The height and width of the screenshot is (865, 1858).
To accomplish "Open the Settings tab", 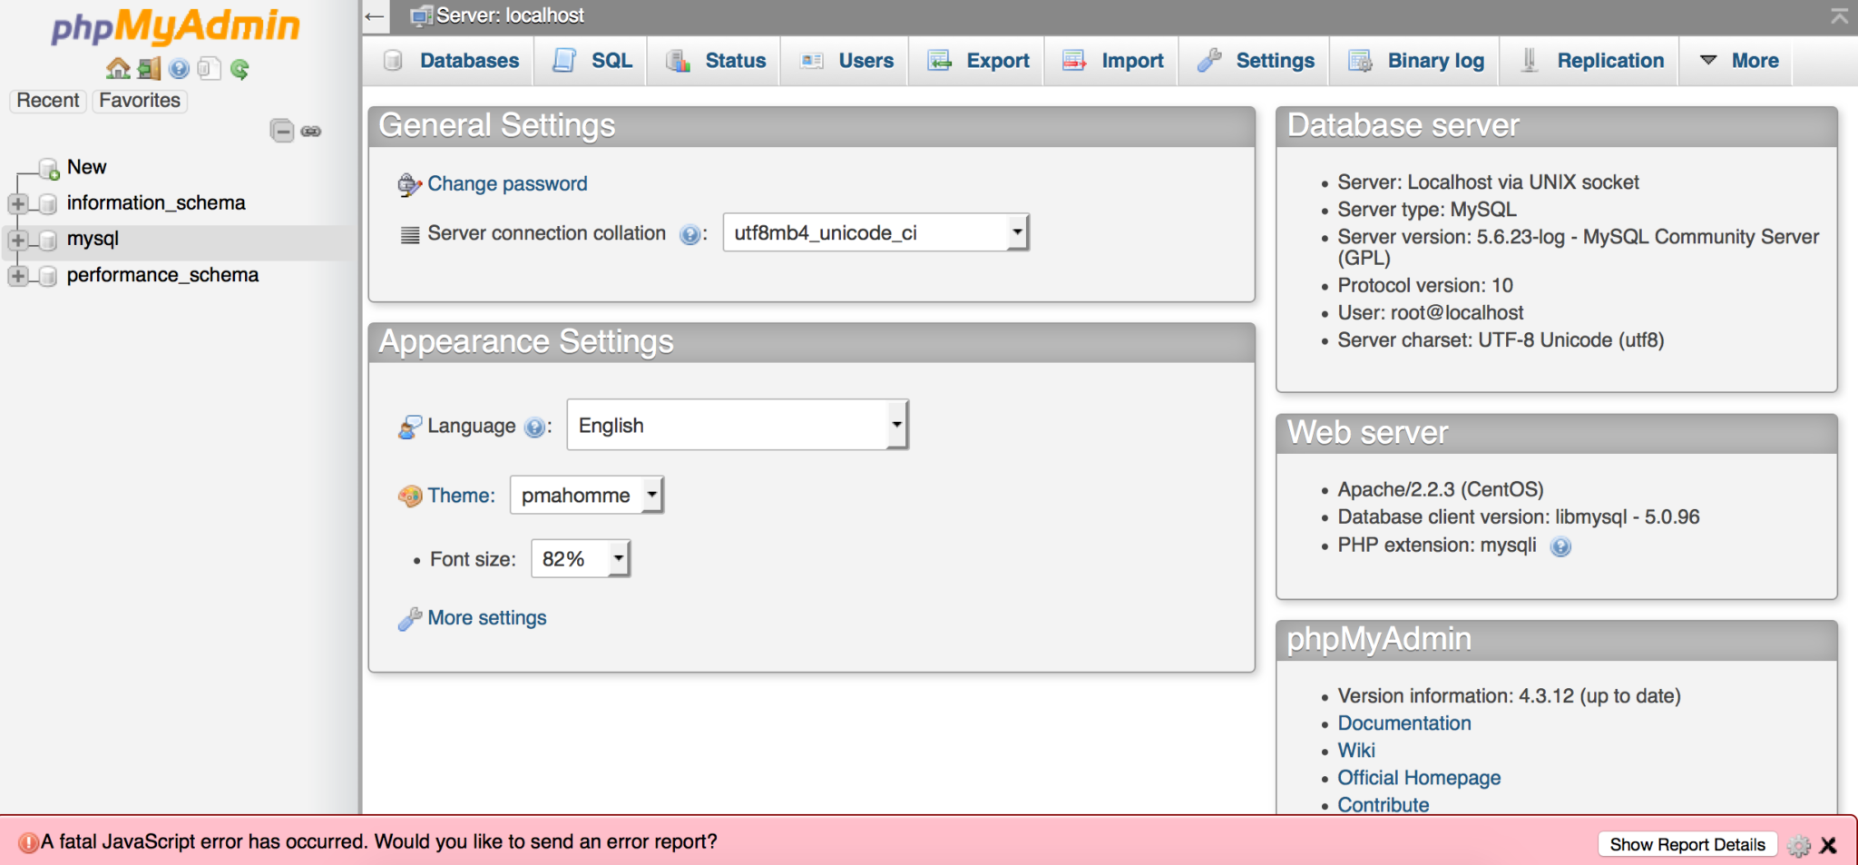I will pyautogui.click(x=1255, y=61).
